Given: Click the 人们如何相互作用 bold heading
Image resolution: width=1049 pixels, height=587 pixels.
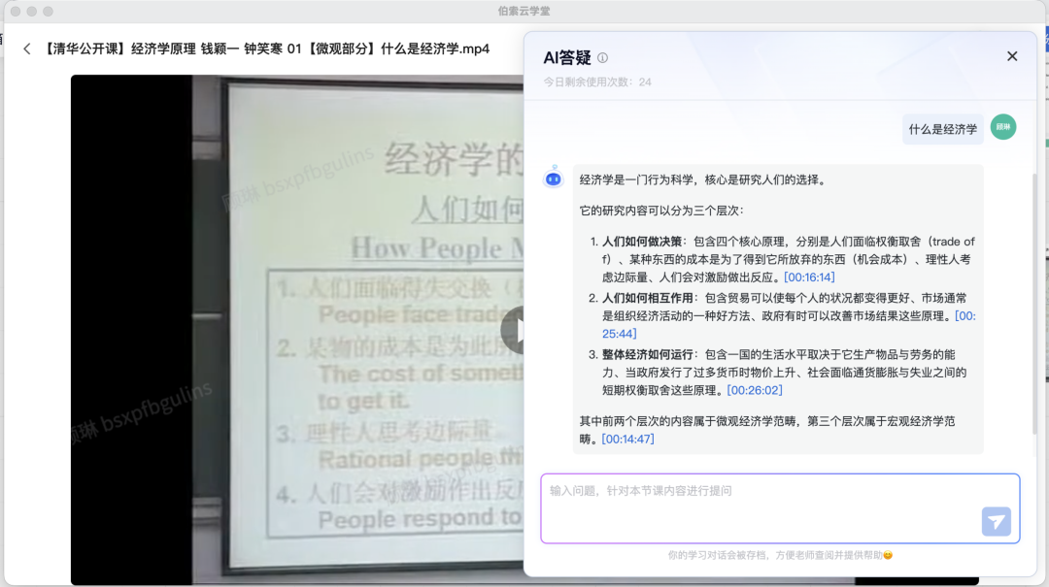Looking at the screenshot, I should tap(648, 298).
